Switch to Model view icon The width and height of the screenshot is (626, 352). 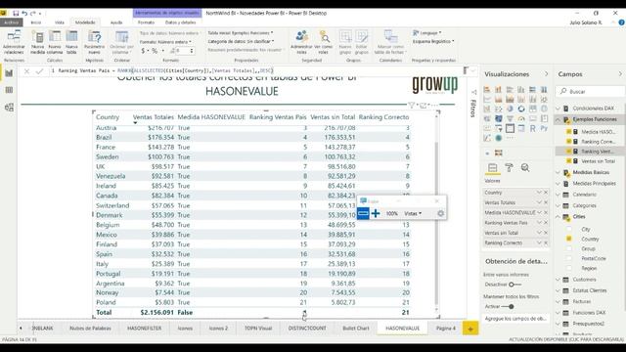9,107
